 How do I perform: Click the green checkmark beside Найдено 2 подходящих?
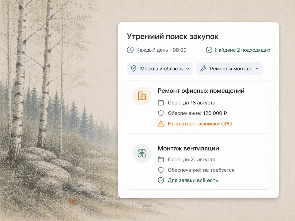pos(209,50)
